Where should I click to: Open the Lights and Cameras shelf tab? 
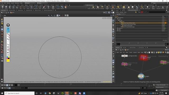point(90,5)
